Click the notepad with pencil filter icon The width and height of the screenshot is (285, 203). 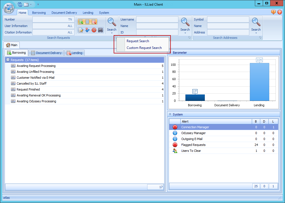[x=81, y=30]
